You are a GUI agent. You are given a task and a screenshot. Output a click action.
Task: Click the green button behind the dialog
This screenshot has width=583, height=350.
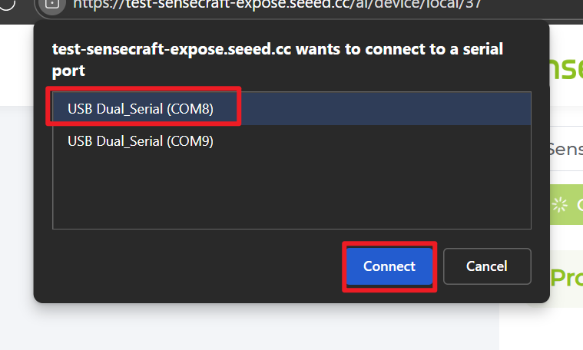pos(570,204)
